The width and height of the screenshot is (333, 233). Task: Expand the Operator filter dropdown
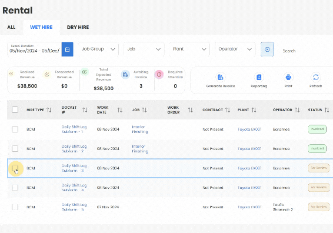point(235,49)
